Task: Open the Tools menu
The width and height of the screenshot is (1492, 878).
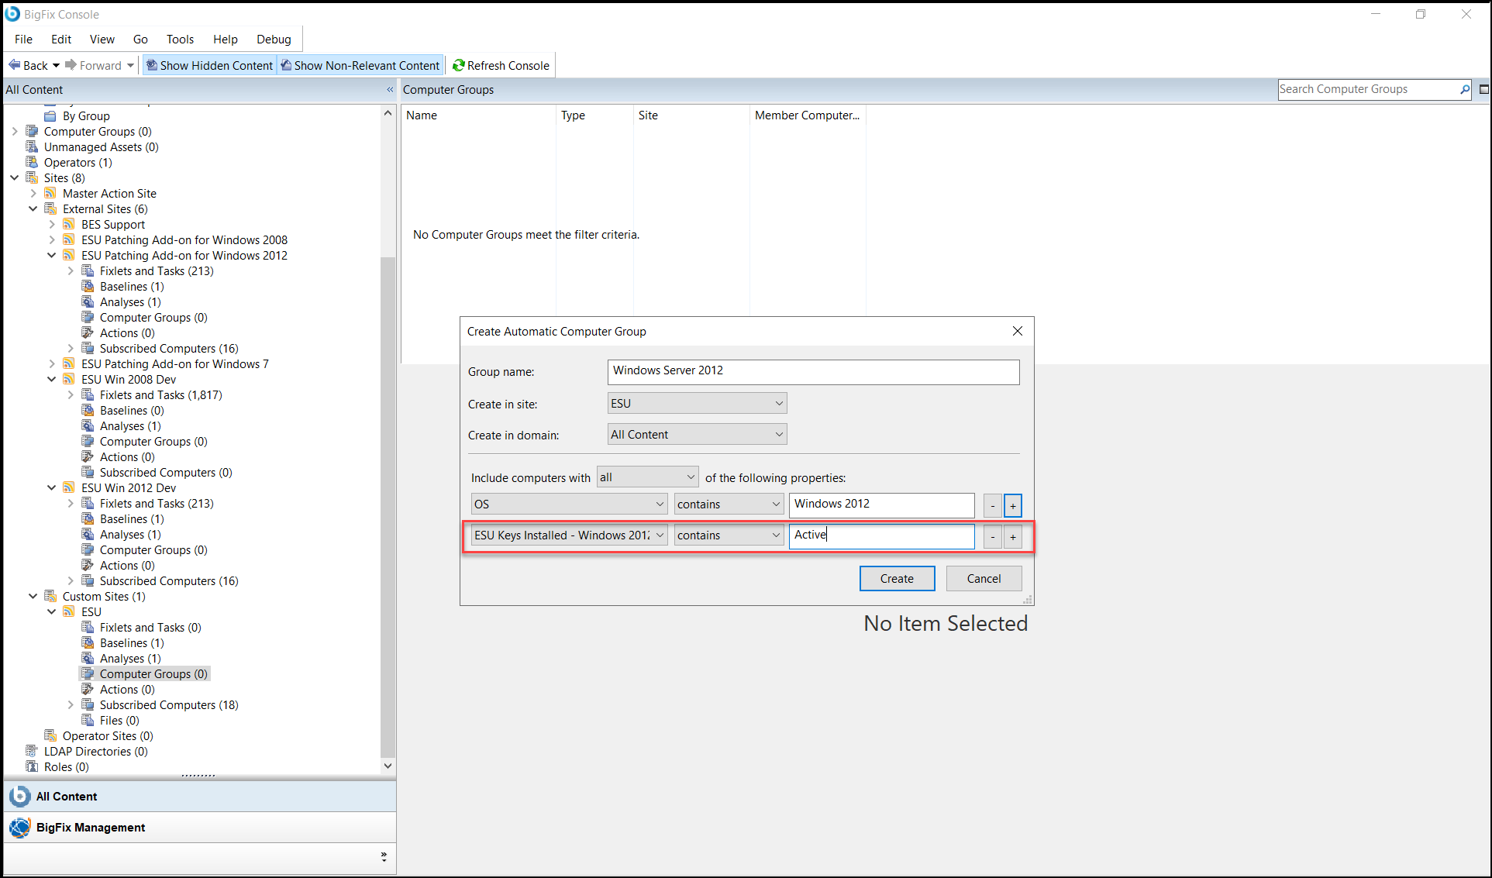Action: 180,40
